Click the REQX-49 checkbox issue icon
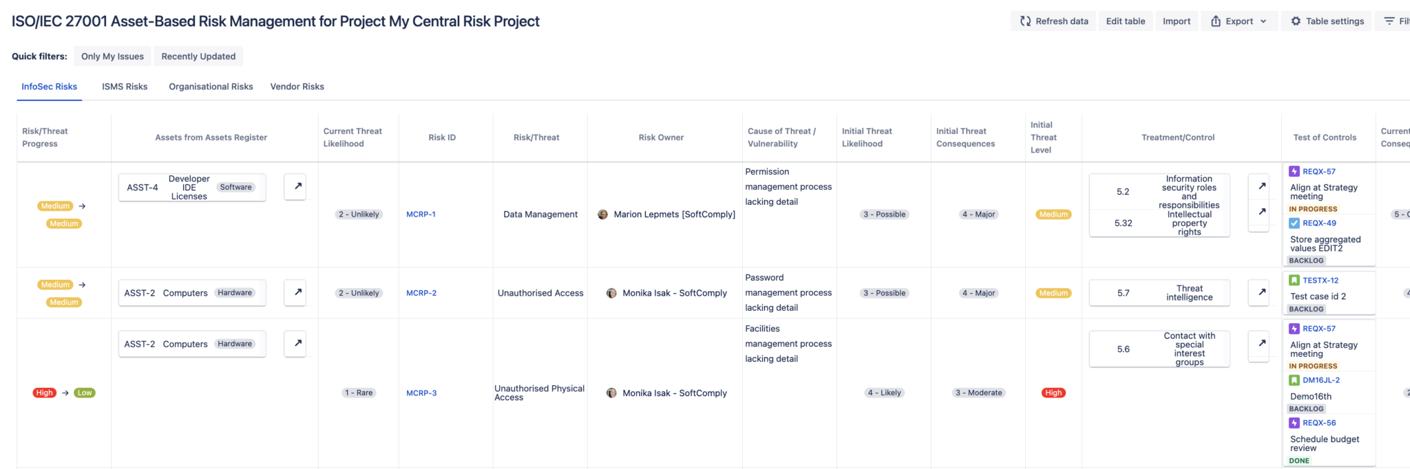The image size is (1410, 469). pos(1294,223)
